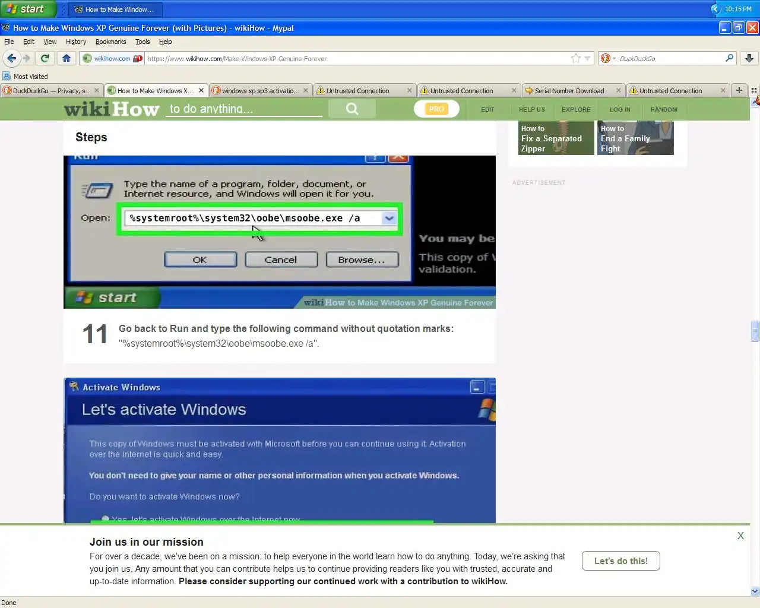Image resolution: width=760 pixels, height=608 pixels.
Task: Open EXPLORE in wikiHow header
Action: click(576, 109)
